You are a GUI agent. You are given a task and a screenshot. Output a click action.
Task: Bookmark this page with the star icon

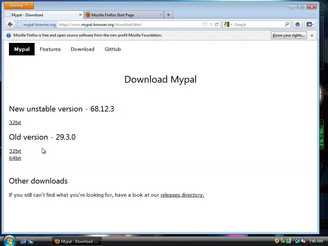pos(205,24)
